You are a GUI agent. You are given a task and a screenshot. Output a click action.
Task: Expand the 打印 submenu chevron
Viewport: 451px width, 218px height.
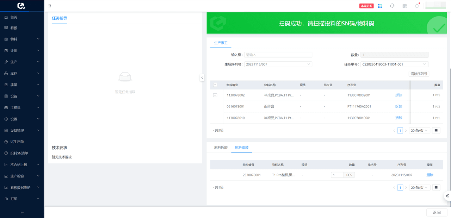tap(38, 199)
